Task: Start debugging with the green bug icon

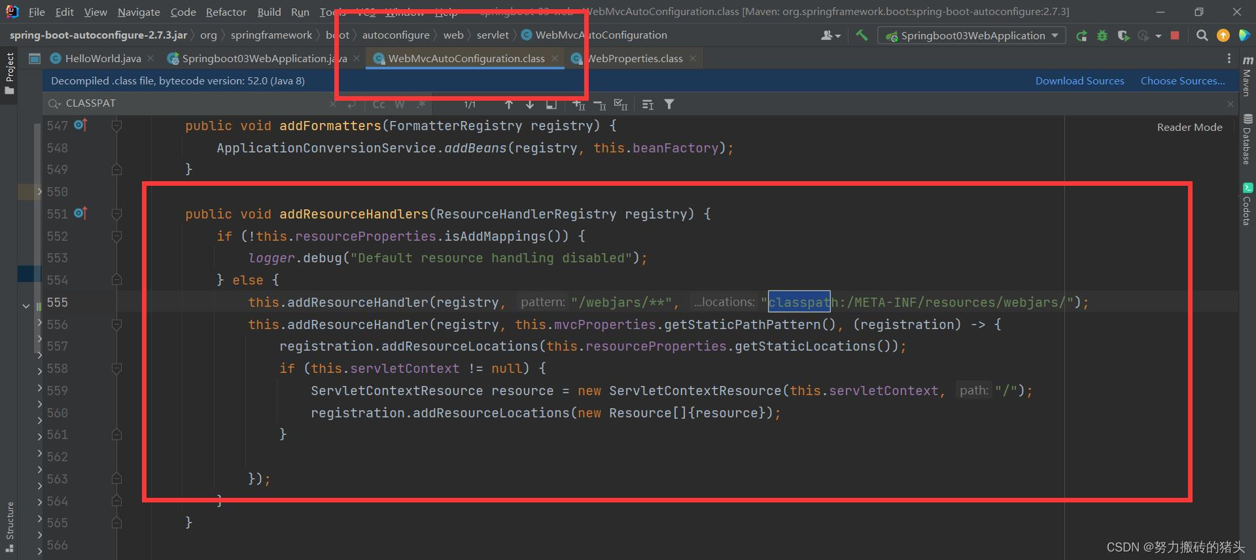Action: pos(1102,35)
